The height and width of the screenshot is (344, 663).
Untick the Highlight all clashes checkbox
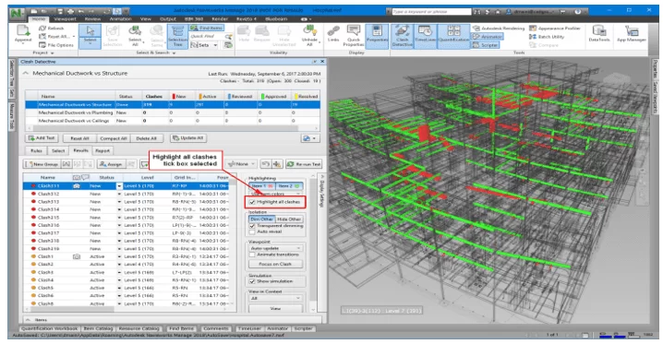point(252,202)
